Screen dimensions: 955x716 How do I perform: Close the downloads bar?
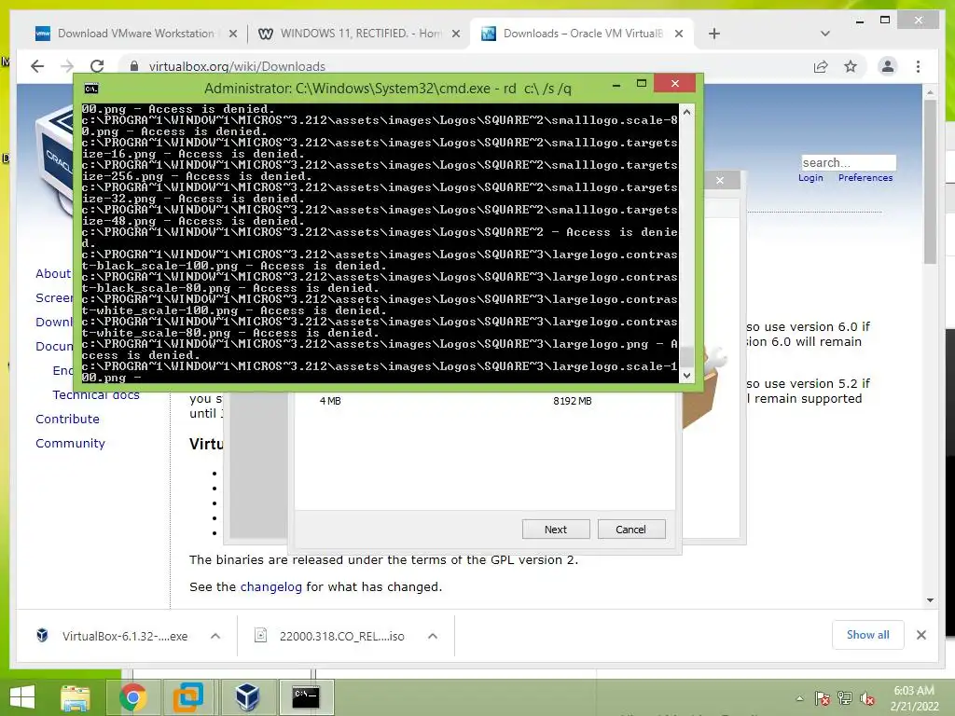tap(921, 635)
